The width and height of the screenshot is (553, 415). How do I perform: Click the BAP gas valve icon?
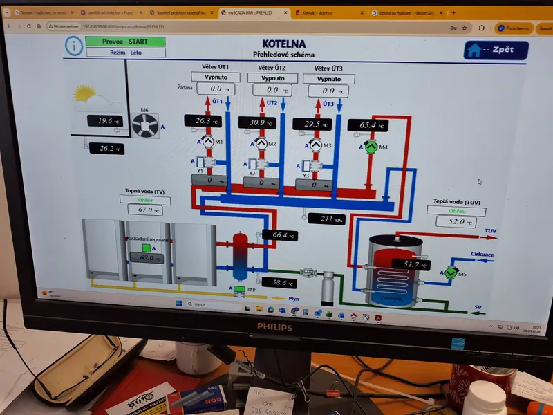click(x=239, y=290)
